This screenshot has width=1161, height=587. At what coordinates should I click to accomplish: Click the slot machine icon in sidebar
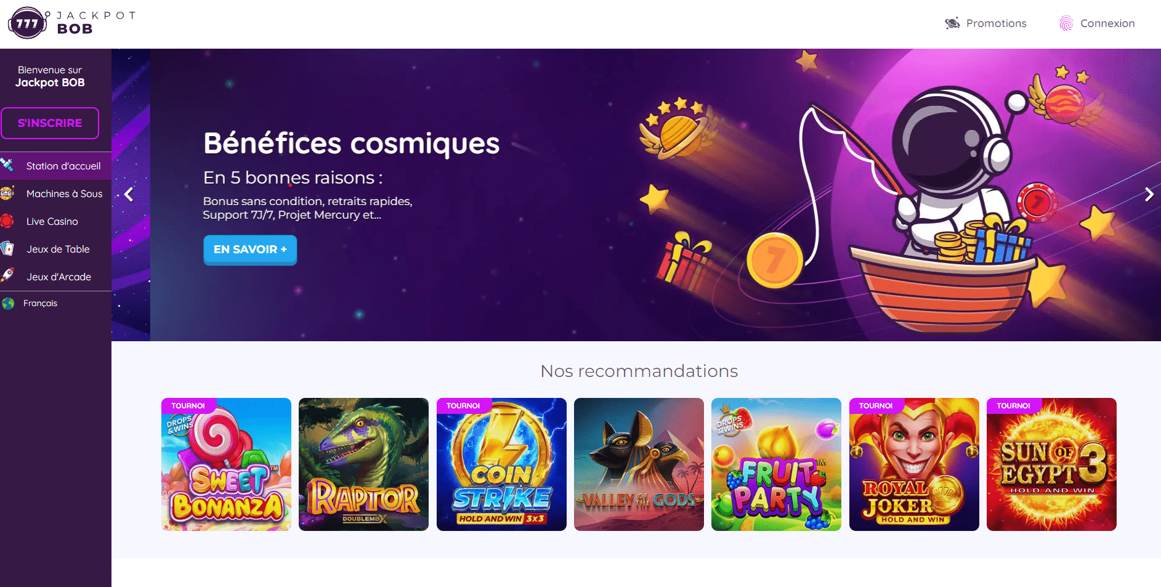pos(7,193)
